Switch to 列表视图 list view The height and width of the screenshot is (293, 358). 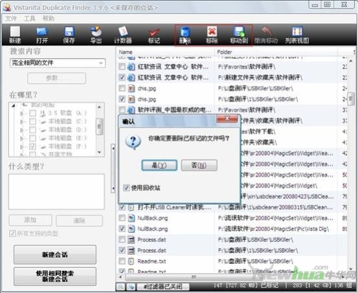point(296,35)
